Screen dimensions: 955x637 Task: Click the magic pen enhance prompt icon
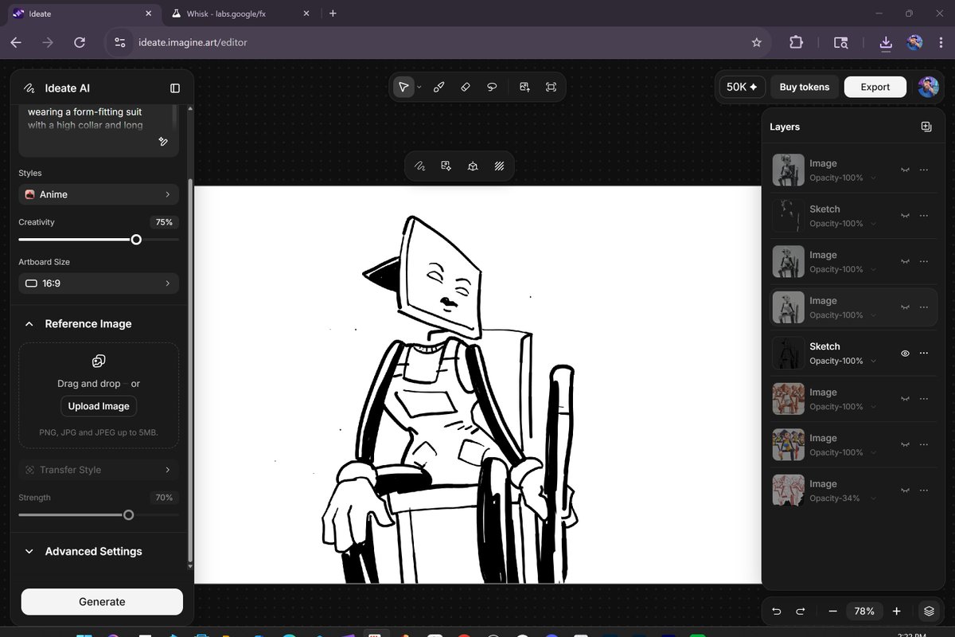point(163,142)
